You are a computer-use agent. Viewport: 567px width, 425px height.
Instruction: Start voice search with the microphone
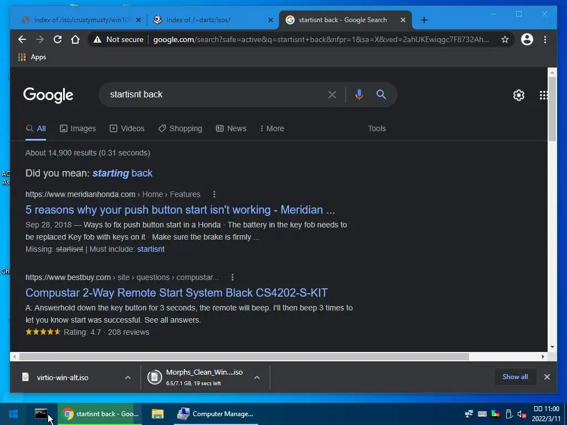pos(359,95)
